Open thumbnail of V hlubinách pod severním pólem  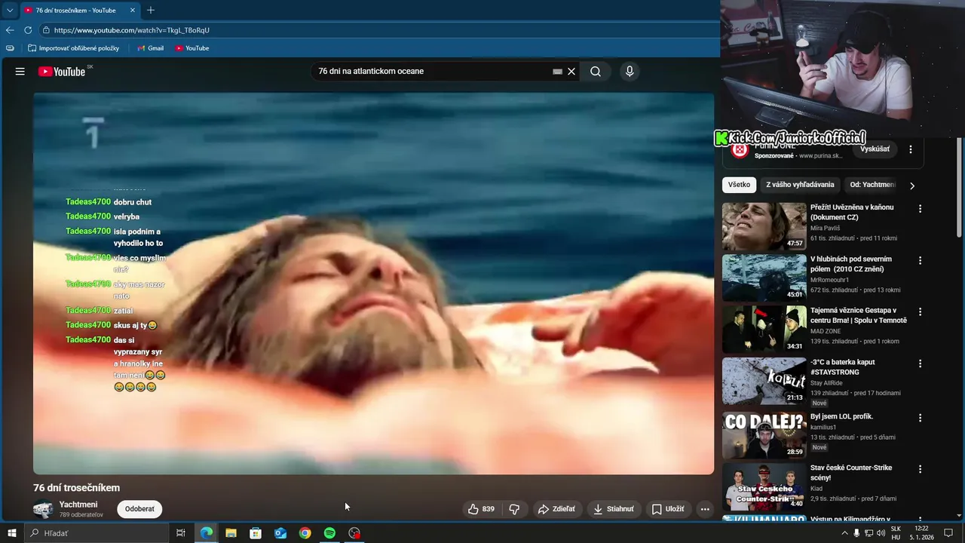[764, 278]
